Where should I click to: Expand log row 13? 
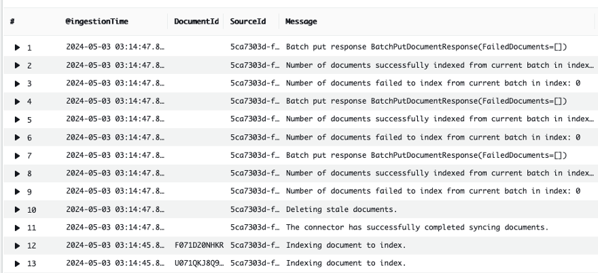coord(18,264)
